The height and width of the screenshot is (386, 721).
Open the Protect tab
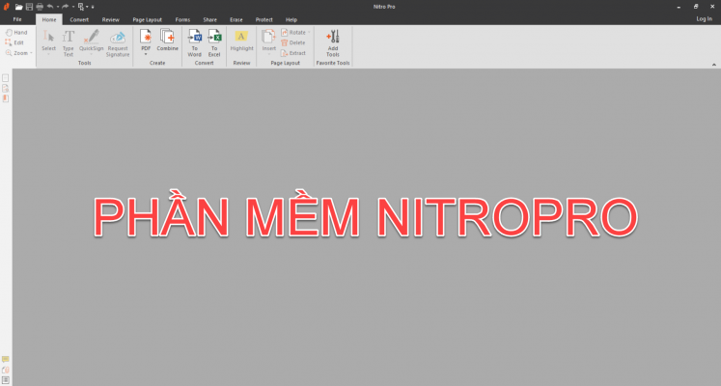pos(263,19)
